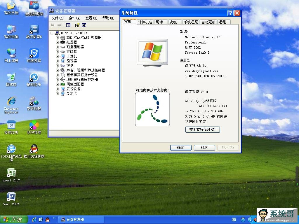This screenshot has height=224, width=299.
Task: Open the 软件管理 shortcut
Action: pos(34,127)
